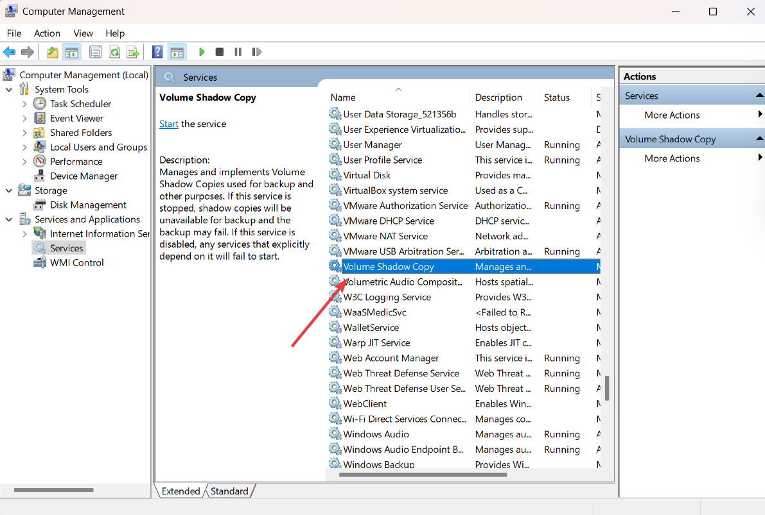
Task: Click the Start the service link
Action: 169,124
